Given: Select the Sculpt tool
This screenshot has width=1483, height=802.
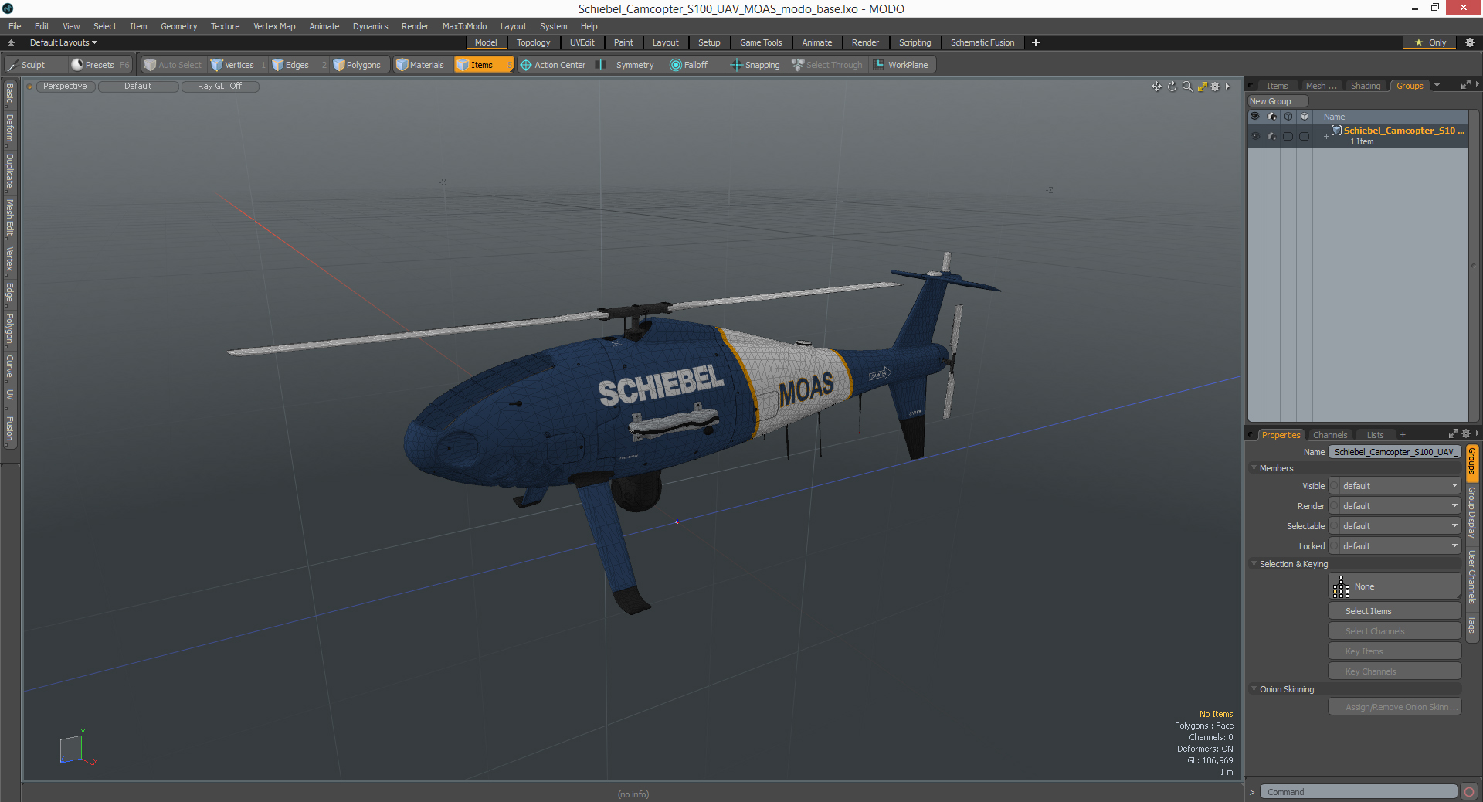Looking at the screenshot, I should [x=35, y=65].
